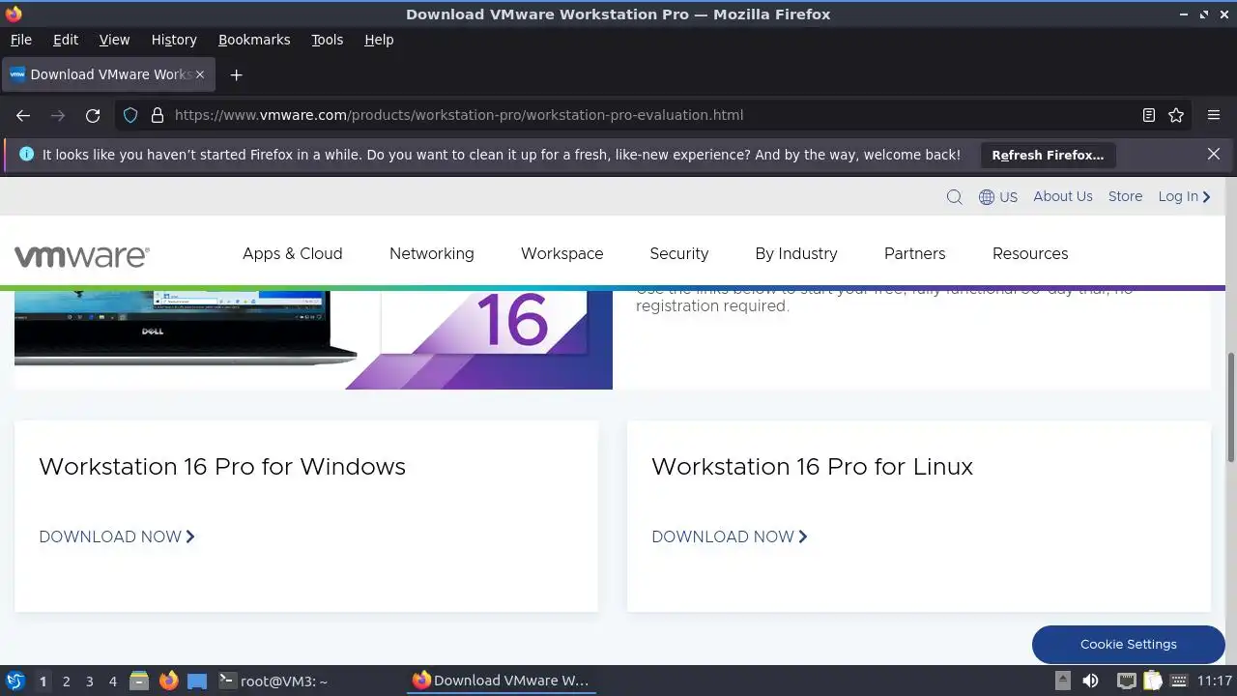Viewport: 1237px width, 696px height.
Task: Open VMware site search magnifier icon
Action: pos(954,197)
